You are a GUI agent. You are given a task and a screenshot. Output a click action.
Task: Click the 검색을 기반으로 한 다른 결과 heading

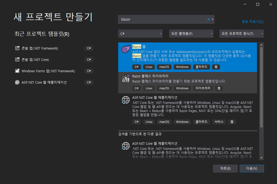click(140, 134)
